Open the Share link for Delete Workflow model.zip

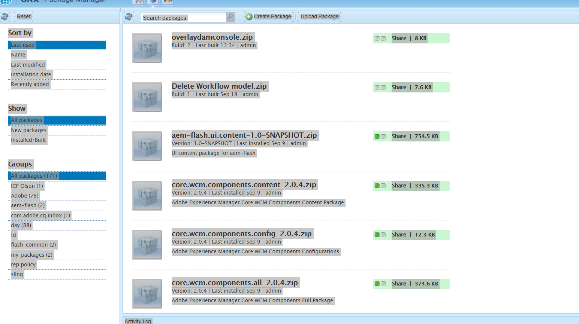(399, 87)
